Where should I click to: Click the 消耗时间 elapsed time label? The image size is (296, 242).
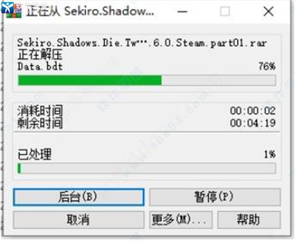point(40,111)
